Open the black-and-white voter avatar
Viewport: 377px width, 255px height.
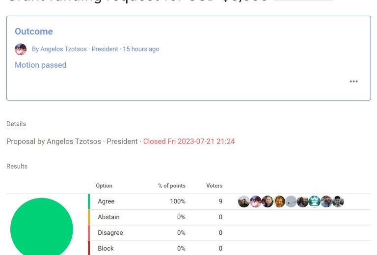pos(338,201)
